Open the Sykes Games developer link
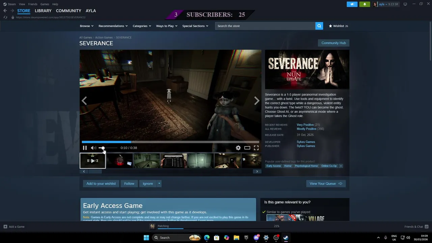The height and width of the screenshot is (243, 432). coord(306,142)
